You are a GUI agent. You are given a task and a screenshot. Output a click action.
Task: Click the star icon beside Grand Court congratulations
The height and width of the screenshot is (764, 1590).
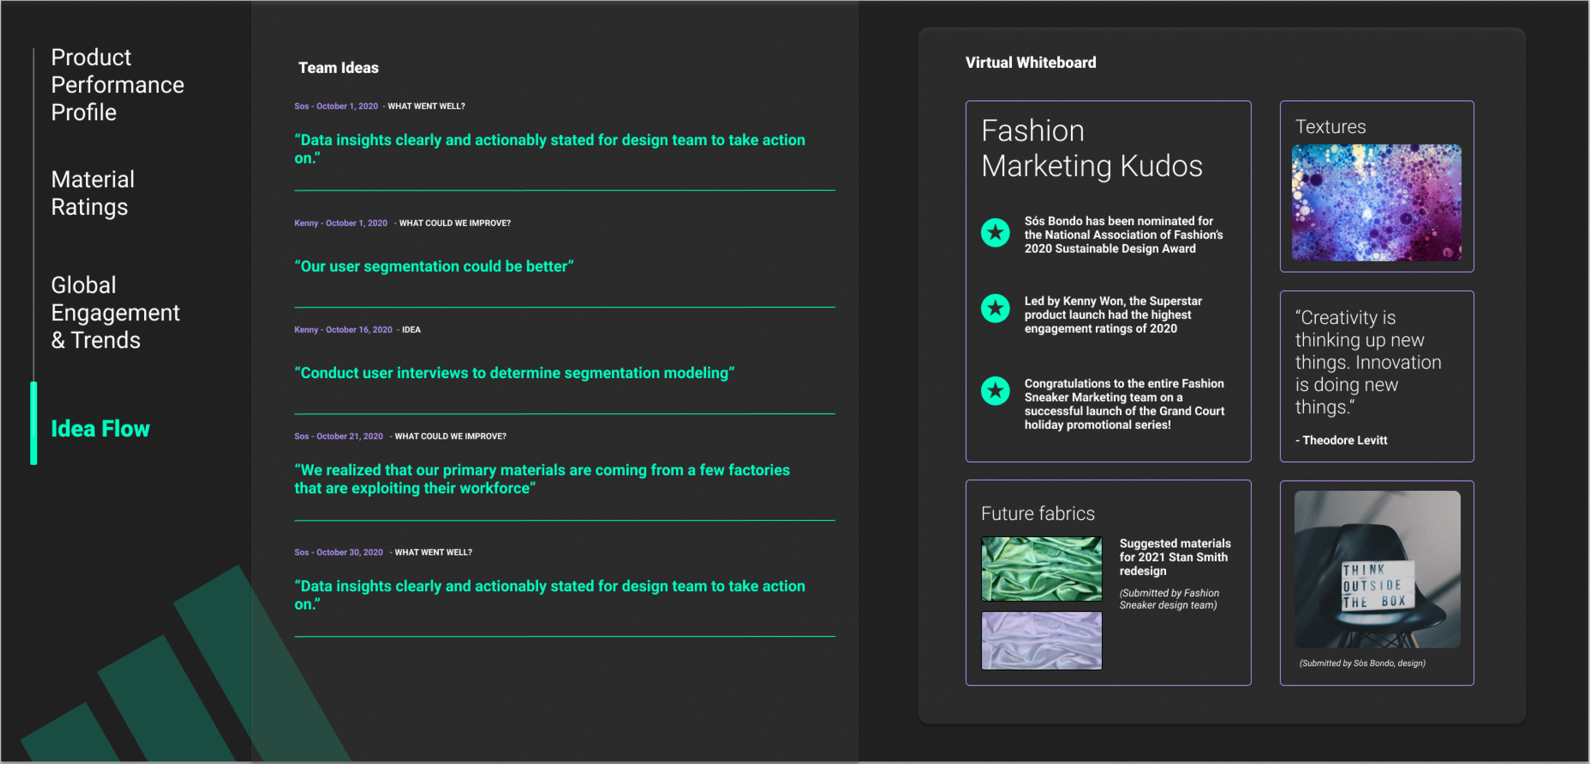click(x=995, y=391)
